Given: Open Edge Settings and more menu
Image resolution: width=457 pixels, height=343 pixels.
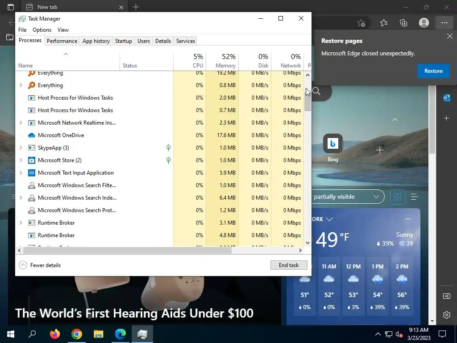Looking at the screenshot, I should [444, 23].
